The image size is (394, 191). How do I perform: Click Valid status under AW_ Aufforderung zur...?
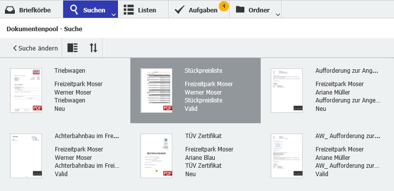(x=322, y=174)
